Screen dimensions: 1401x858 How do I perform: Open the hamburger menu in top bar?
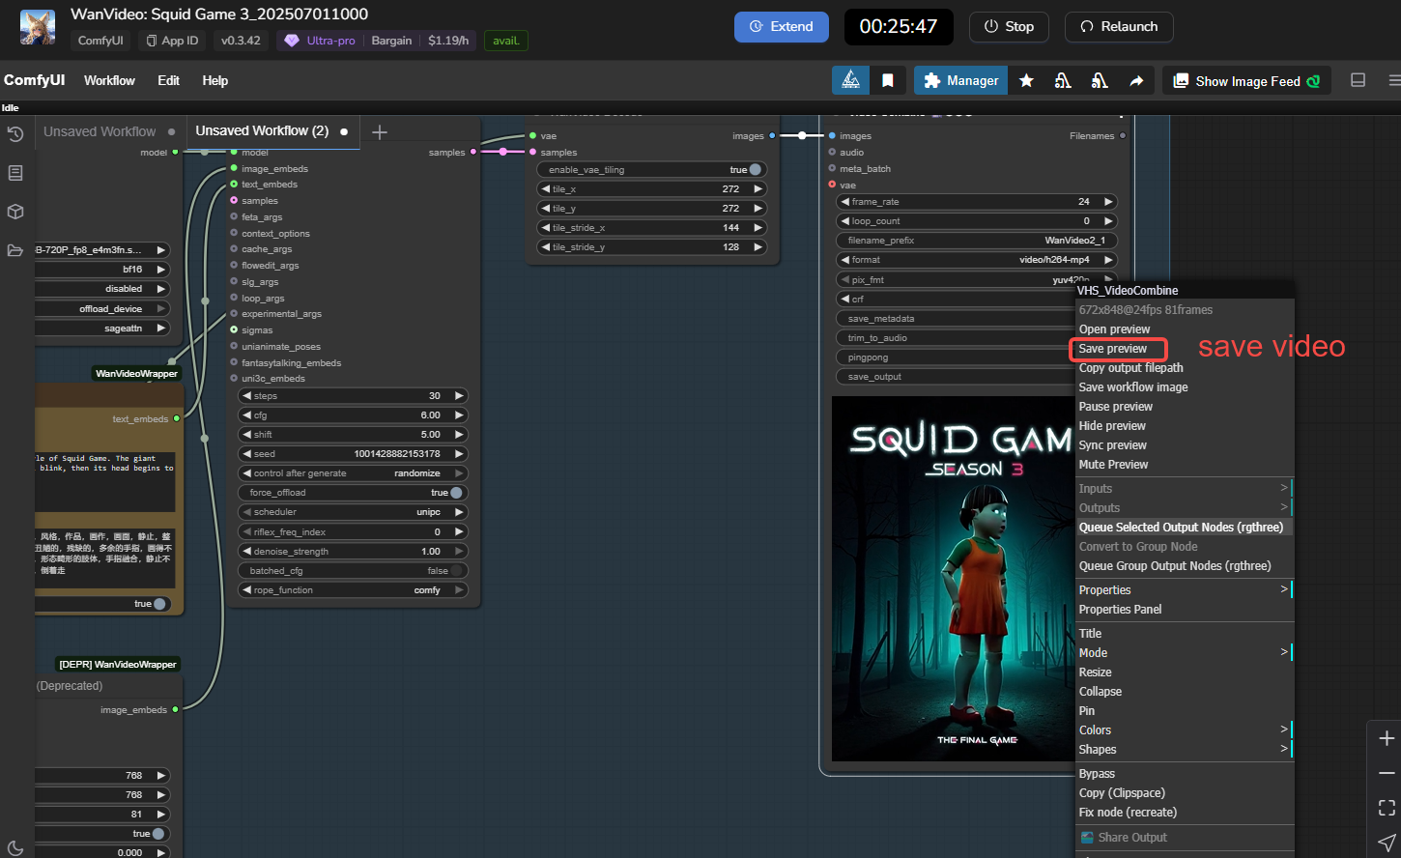(1393, 80)
